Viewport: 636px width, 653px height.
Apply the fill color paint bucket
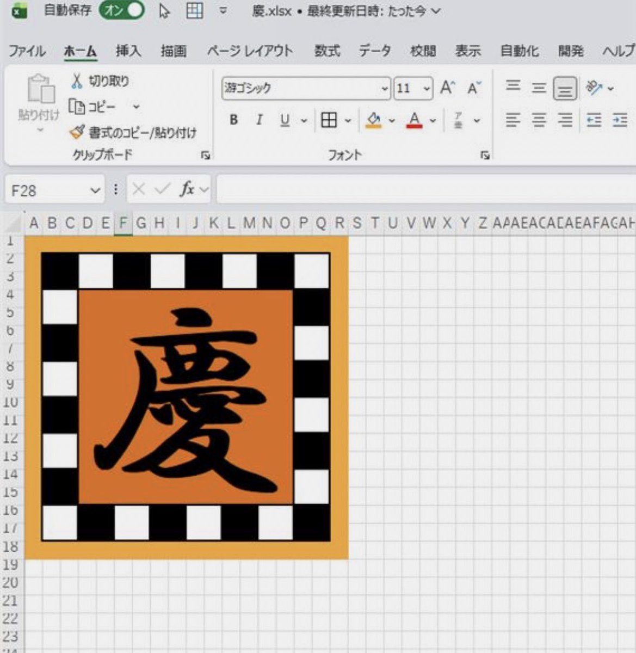pyautogui.click(x=373, y=120)
